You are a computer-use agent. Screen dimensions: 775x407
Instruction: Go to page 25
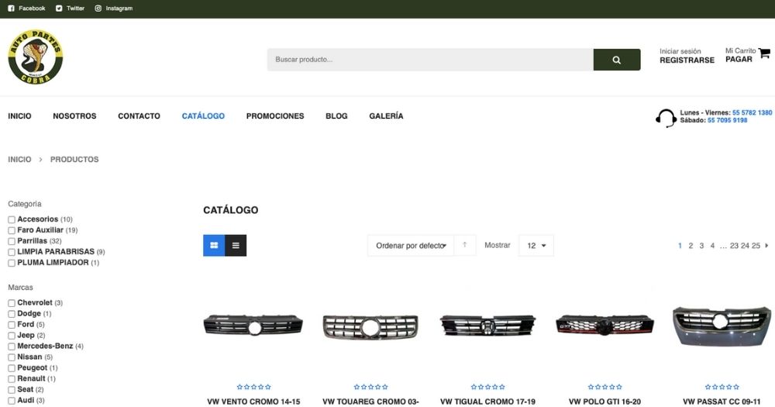[x=756, y=246]
